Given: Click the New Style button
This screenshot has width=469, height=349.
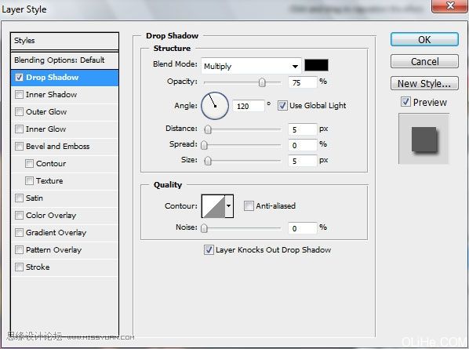Looking at the screenshot, I should 424,83.
